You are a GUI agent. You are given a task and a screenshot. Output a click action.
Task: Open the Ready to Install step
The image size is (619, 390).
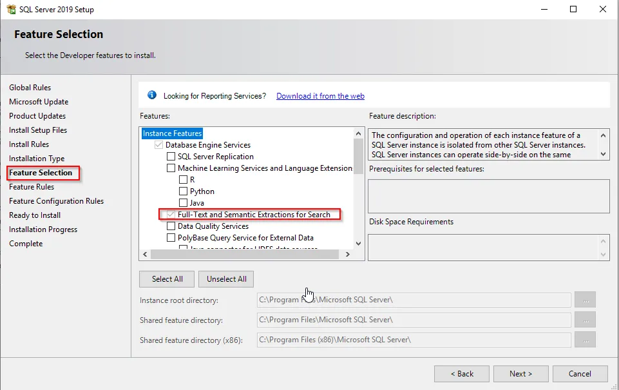(x=35, y=215)
